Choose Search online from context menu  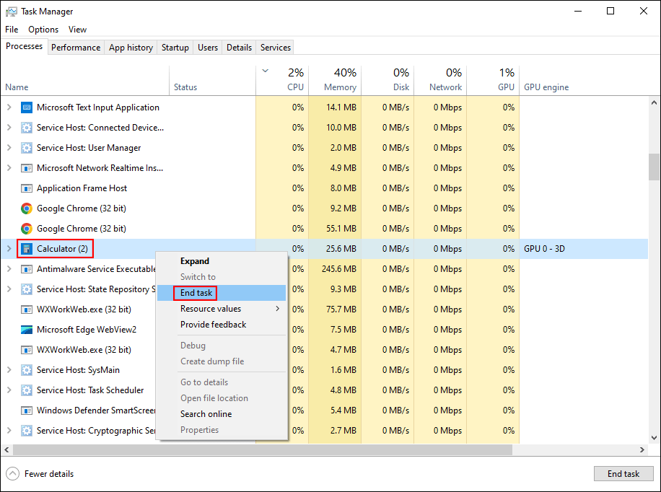pyautogui.click(x=206, y=414)
